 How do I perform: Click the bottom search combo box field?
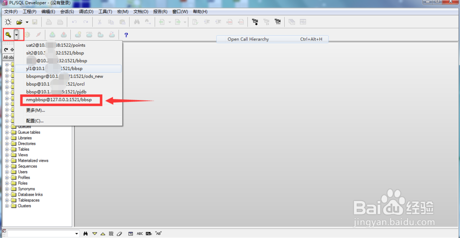[43, 233]
